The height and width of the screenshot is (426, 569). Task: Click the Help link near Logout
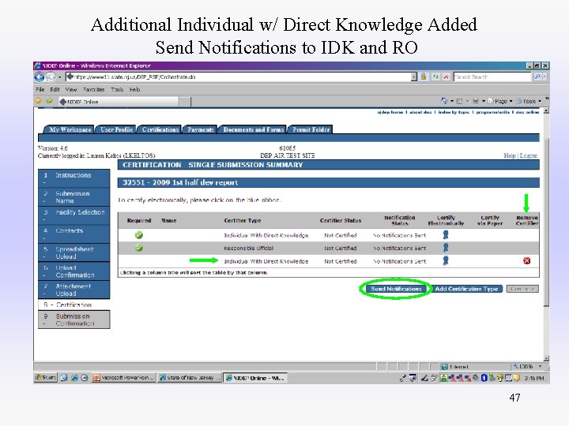coord(509,155)
